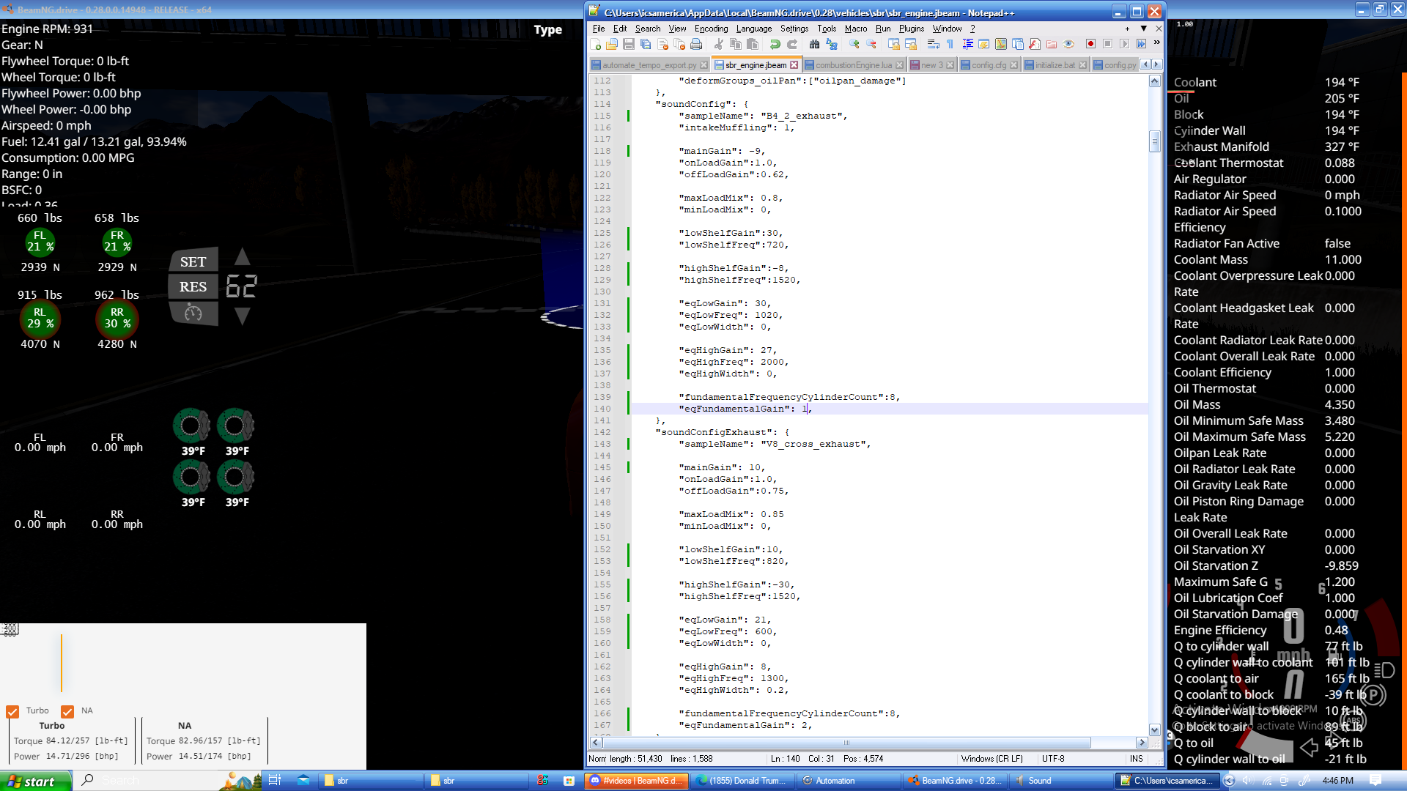The height and width of the screenshot is (791, 1407).
Task: Open the Encoding menu
Action: point(711,29)
